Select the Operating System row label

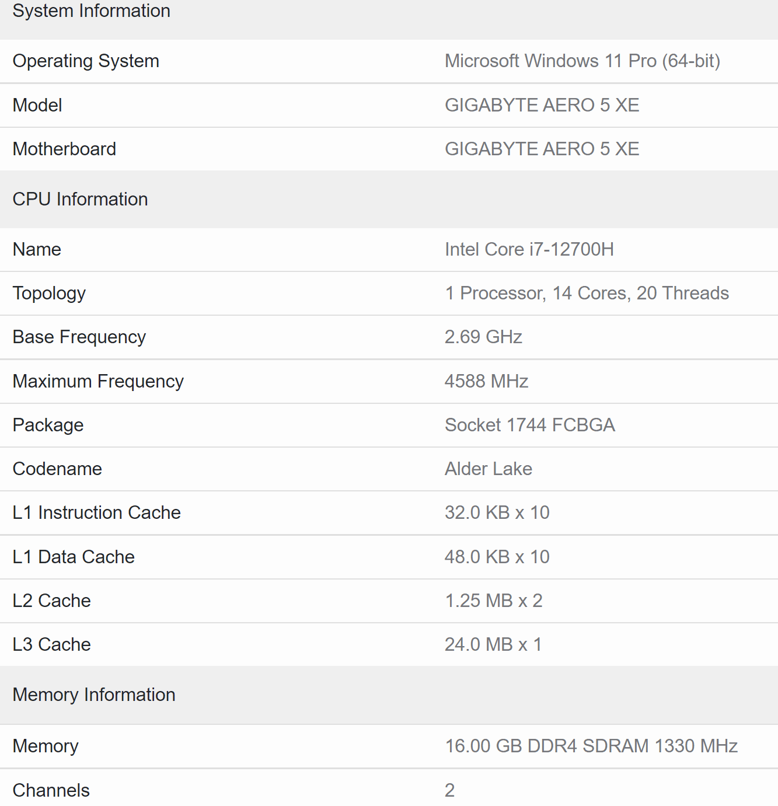(86, 61)
